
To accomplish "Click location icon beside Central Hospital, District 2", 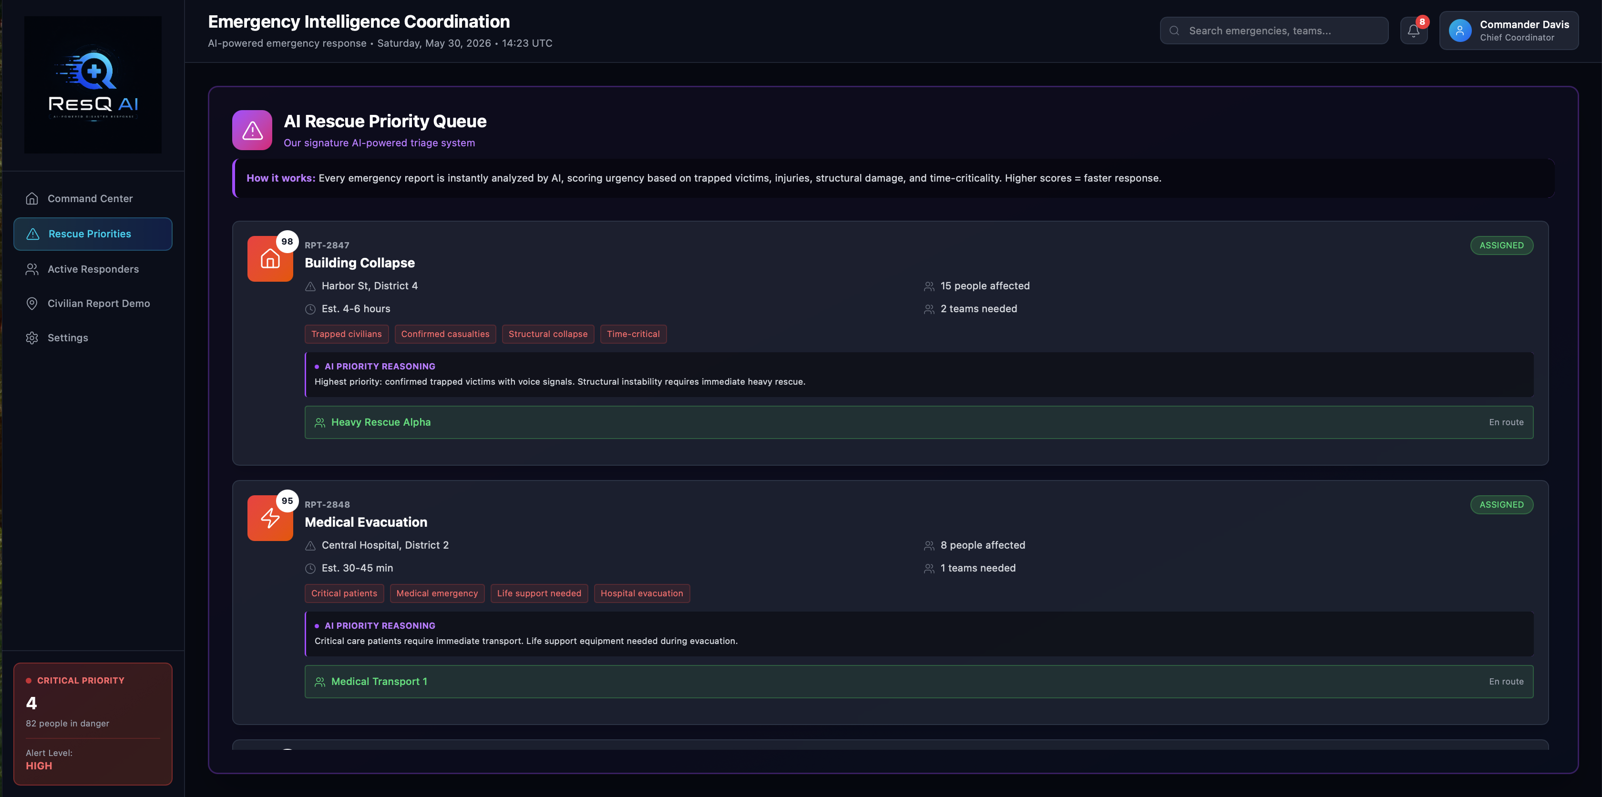I will pos(310,546).
